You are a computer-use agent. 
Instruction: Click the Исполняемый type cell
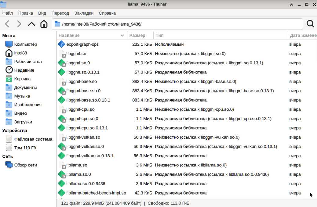[169, 44]
